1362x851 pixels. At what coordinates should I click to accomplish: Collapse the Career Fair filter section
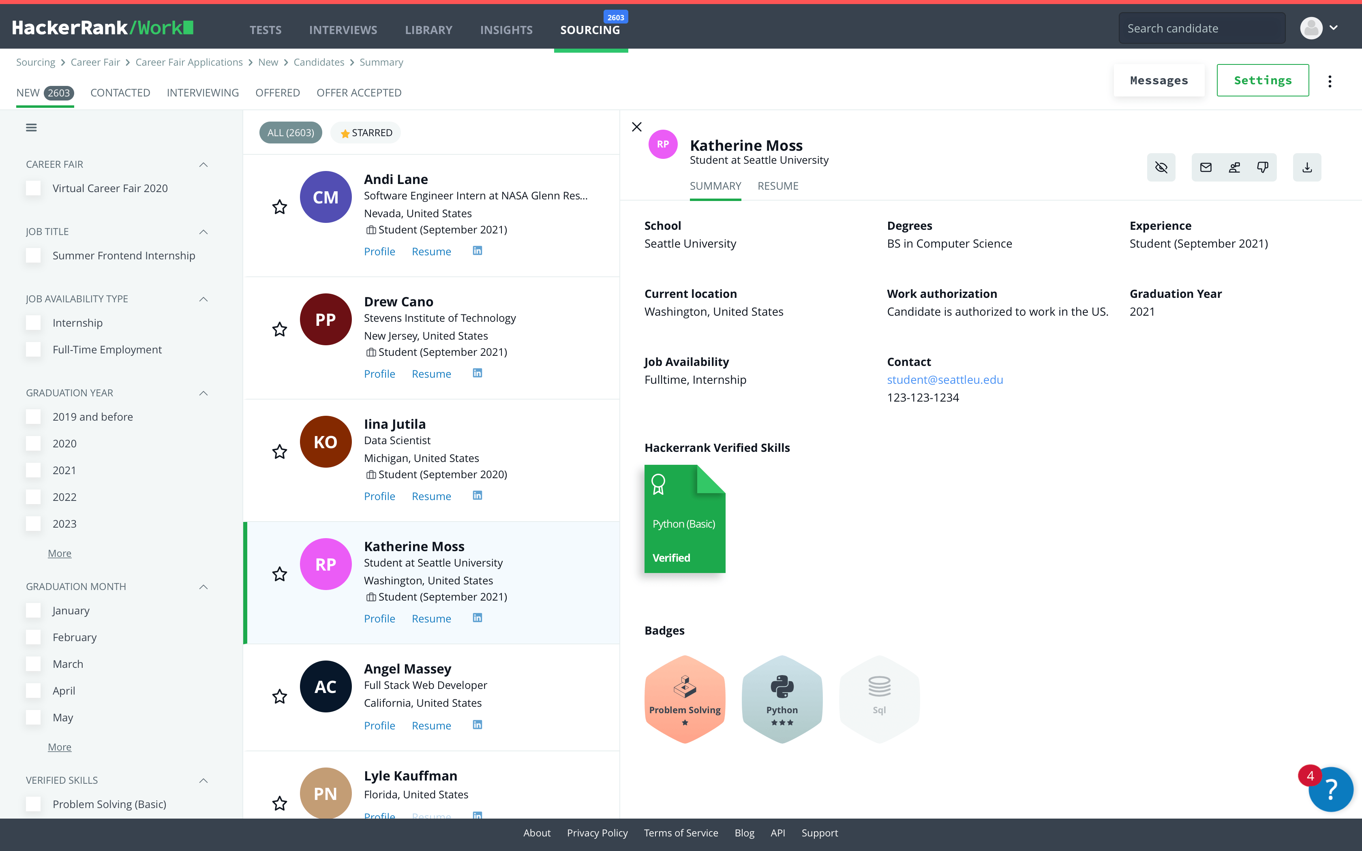pos(204,165)
